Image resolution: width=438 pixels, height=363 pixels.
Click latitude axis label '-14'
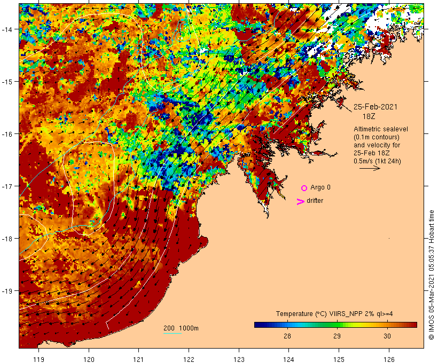point(6,29)
